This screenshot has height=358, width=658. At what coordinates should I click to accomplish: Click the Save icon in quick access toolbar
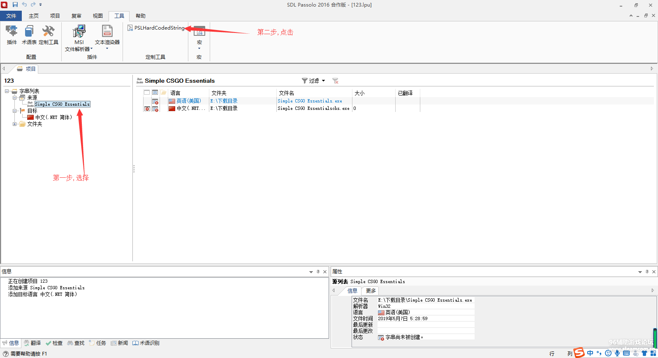coord(15,5)
